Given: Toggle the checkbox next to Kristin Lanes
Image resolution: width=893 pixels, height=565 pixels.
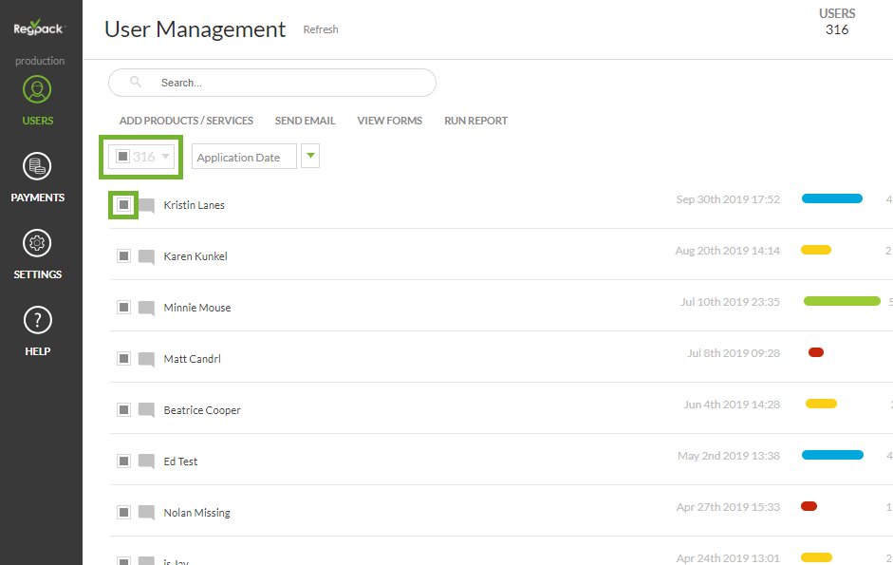Looking at the screenshot, I should [123, 205].
